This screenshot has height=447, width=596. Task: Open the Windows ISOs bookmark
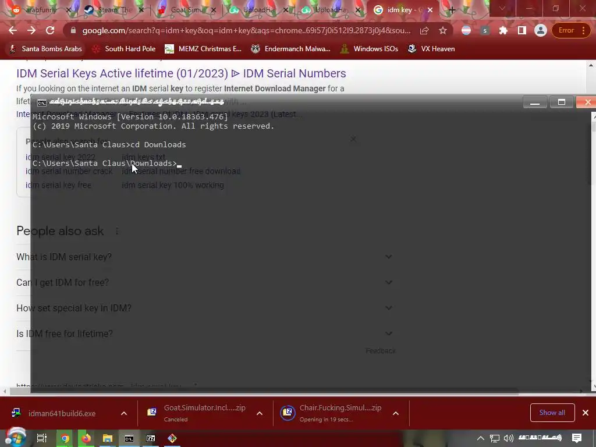[x=370, y=49]
